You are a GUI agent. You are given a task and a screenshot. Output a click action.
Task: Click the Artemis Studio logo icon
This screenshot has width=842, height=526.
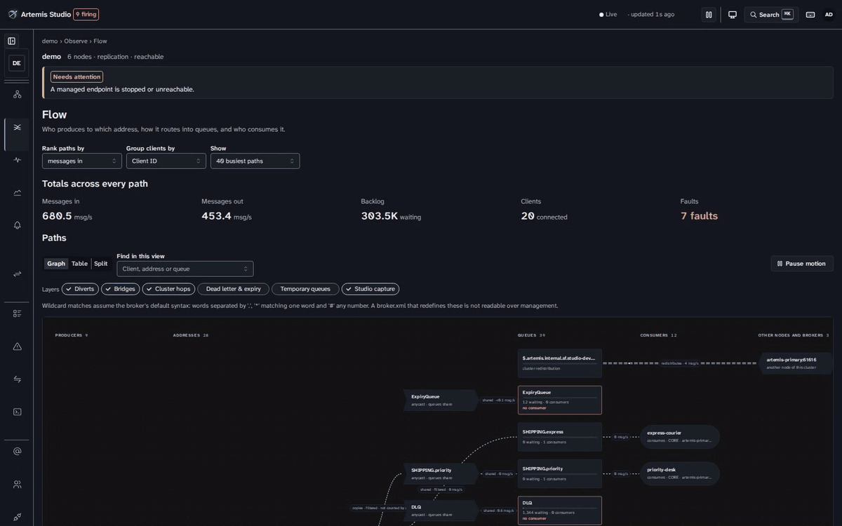pyautogui.click(x=13, y=14)
